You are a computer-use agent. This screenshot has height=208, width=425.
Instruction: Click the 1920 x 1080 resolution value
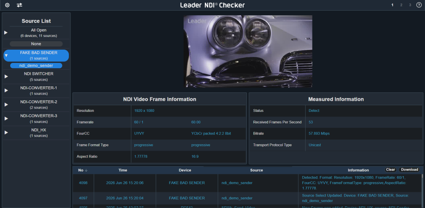click(x=144, y=111)
